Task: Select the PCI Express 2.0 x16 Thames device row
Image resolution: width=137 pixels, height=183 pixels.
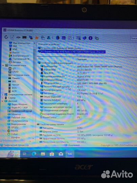Action: (x=73, y=52)
